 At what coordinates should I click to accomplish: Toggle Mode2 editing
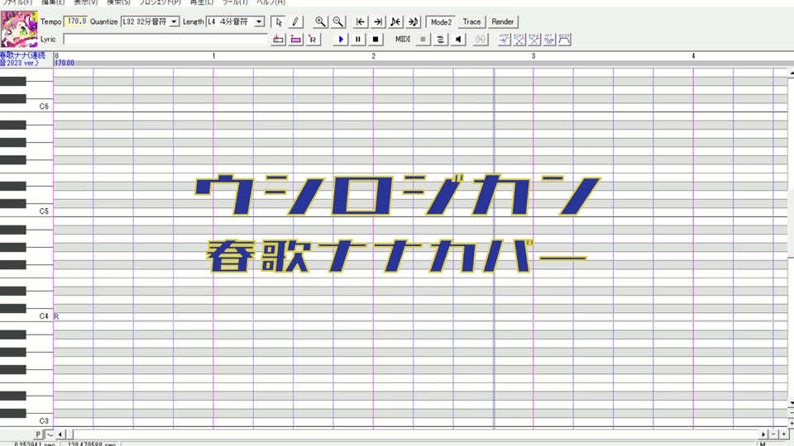pyautogui.click(x=441, y=21)
